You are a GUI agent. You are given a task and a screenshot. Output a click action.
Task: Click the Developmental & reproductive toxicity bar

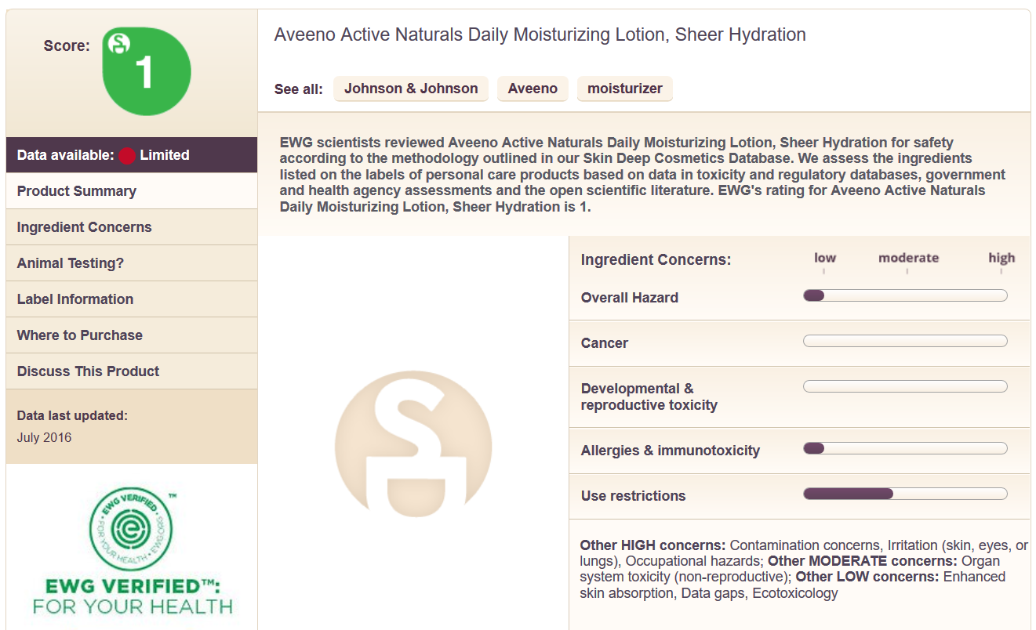click(x=905, y=386)
